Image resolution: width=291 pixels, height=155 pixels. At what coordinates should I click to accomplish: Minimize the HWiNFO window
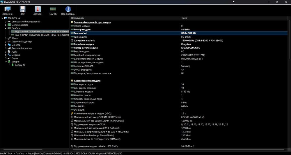tap(269, 2)
